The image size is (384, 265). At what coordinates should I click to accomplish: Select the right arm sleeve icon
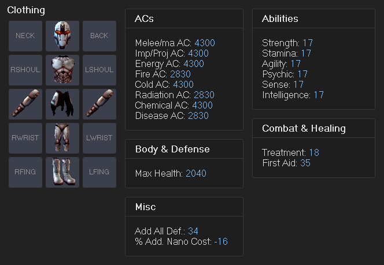click(25, 104)
